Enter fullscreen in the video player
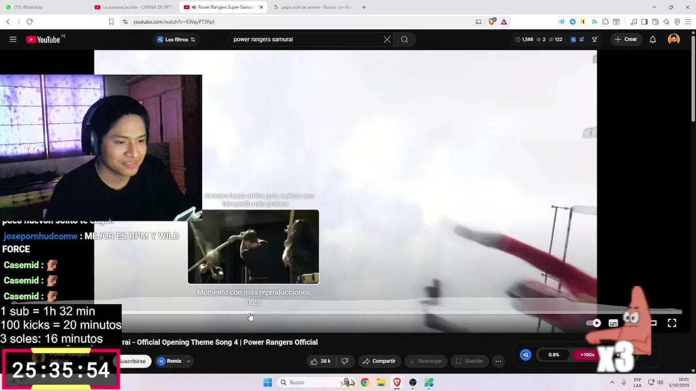Viewport: 696px width, 391px height. [672, 323]
